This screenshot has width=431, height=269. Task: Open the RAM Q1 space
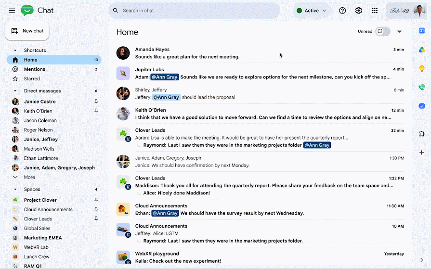54,266
